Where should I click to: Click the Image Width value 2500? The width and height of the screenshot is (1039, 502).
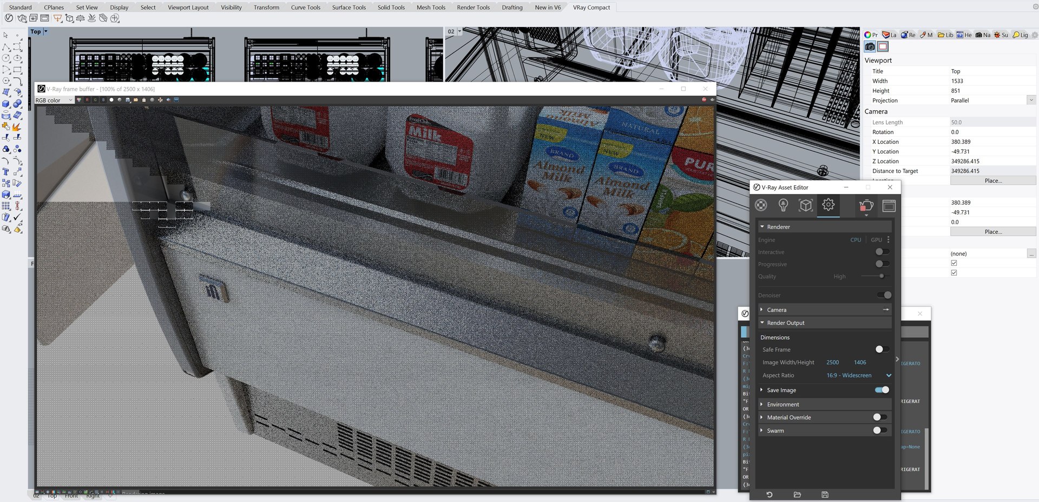pyautogui.click(x=832, y=363)
